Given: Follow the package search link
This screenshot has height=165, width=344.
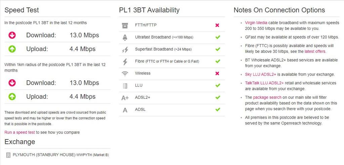Looking at the screenshot, I should 267,97.
